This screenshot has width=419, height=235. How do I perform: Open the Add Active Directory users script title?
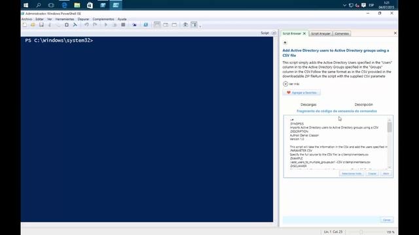(336, 53)
